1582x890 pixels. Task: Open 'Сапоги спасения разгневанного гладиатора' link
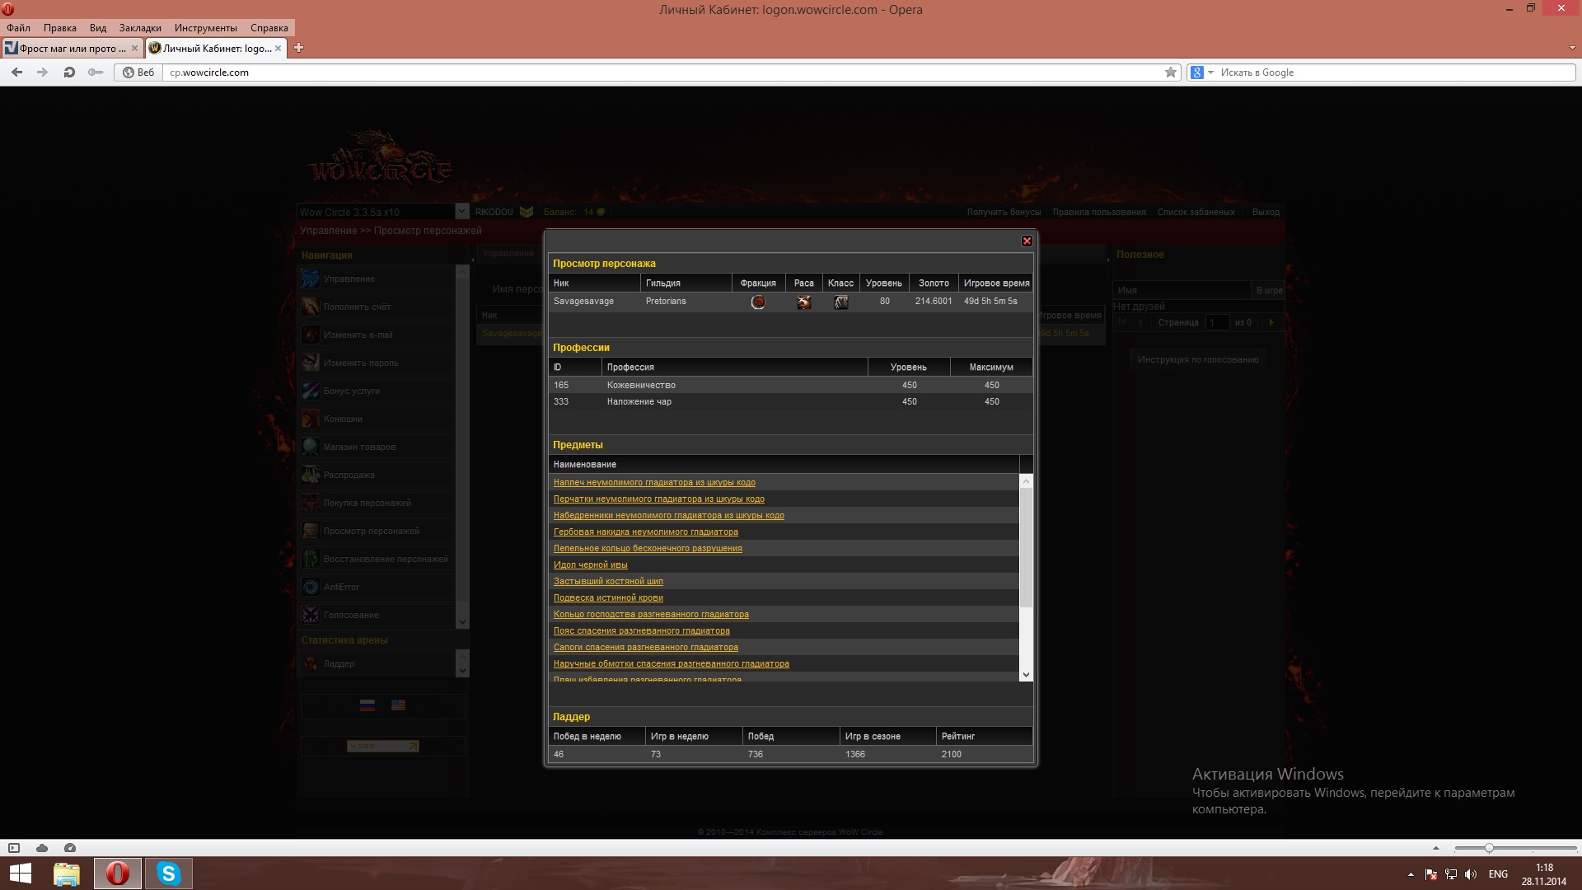click(646, 648)
